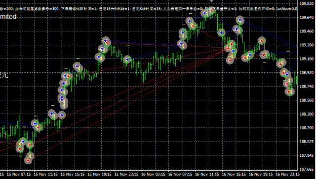316x179 pixels.
Task: Select the yellow dash above the lone overnight blue marker
Action: coord(128,46)
